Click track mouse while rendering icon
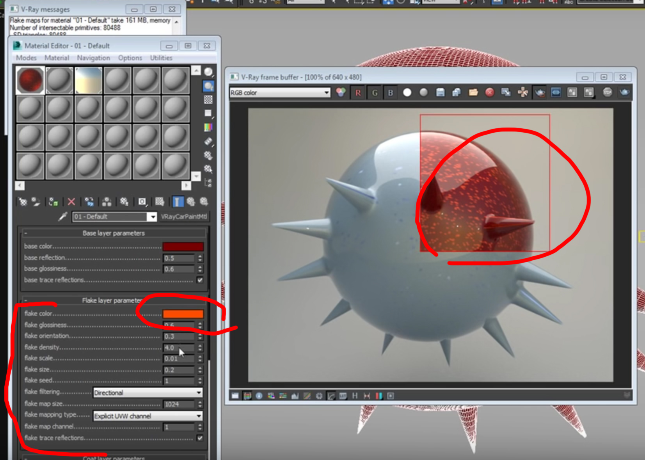Screen dimensions: 645x460 point(523,92)
